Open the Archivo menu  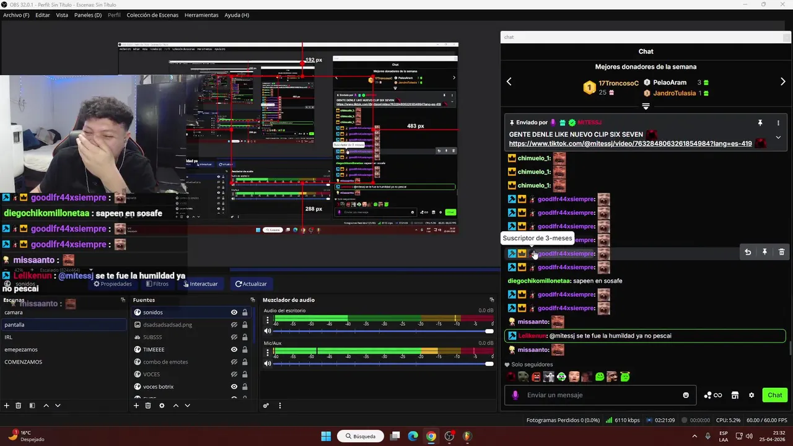[x=16, y=15]
